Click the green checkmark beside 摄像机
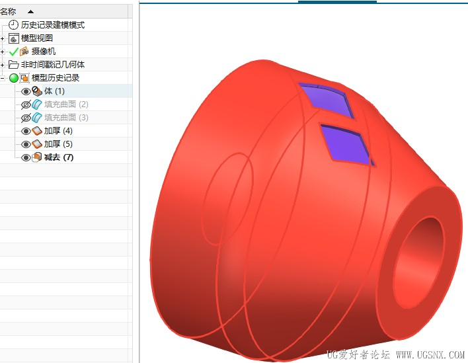This screenshot has height=363, width=468. point(14,52)
